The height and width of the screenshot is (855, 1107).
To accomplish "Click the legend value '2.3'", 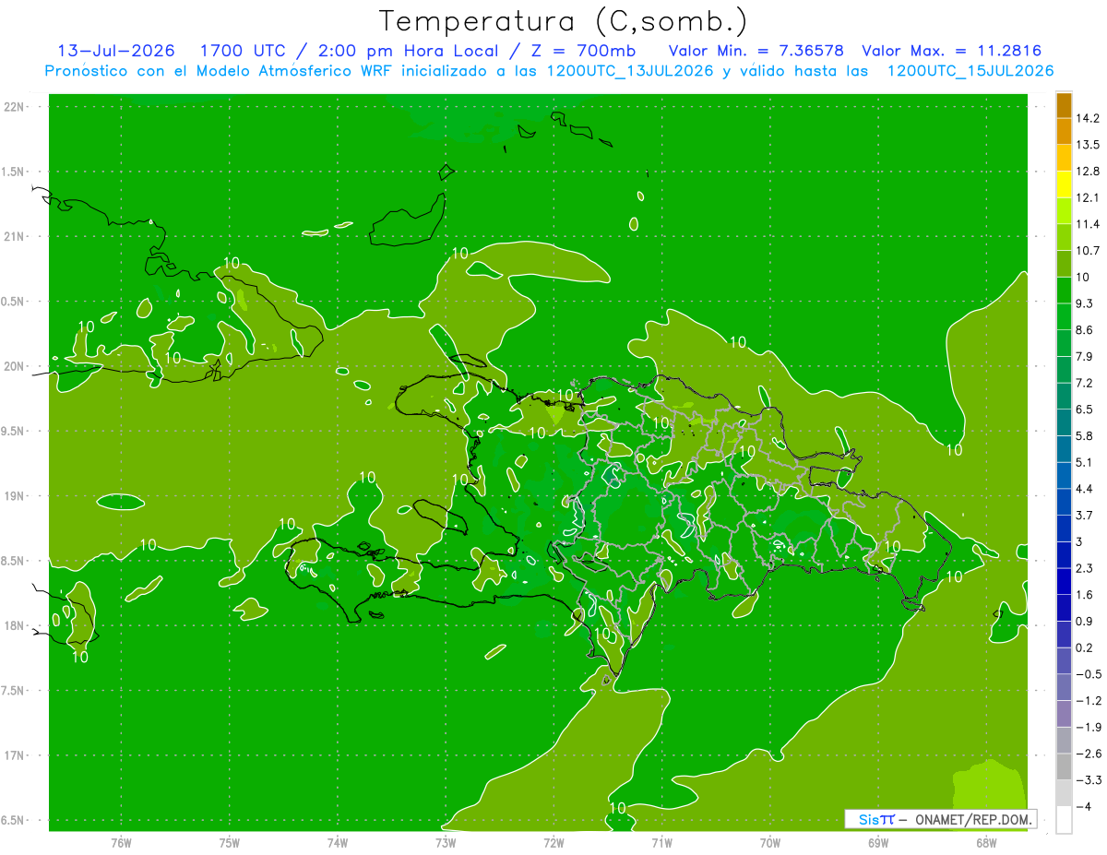I will pos(1085,568).
